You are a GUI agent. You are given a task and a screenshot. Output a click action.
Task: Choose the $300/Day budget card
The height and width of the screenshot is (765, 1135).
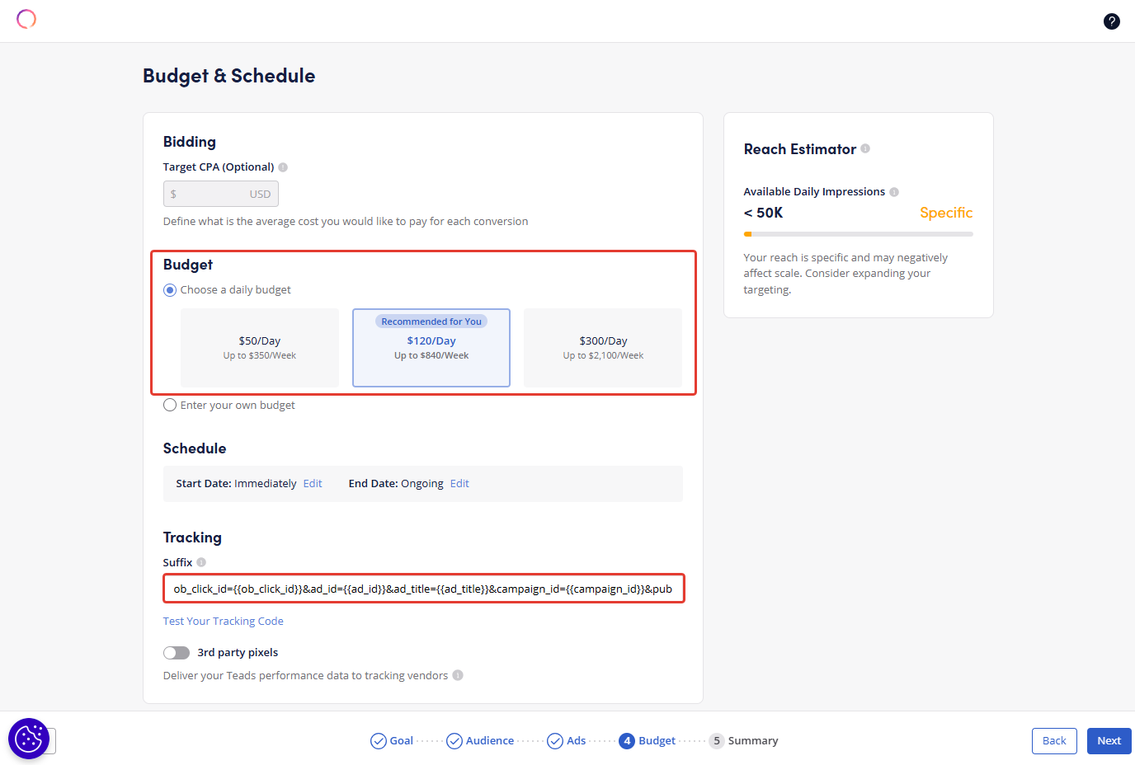point(603,347)
